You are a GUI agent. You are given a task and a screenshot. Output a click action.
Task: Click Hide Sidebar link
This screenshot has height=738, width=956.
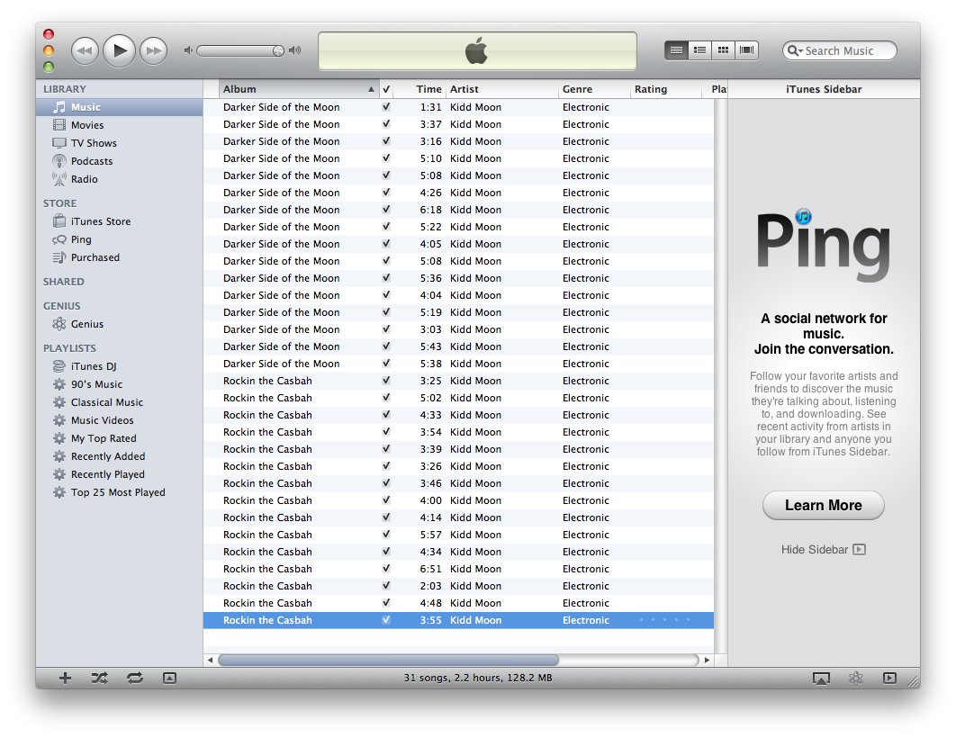(x=823, y=550)
